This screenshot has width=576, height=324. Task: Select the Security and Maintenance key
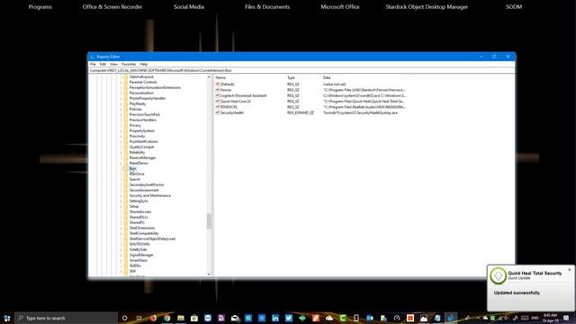point(150,195)
